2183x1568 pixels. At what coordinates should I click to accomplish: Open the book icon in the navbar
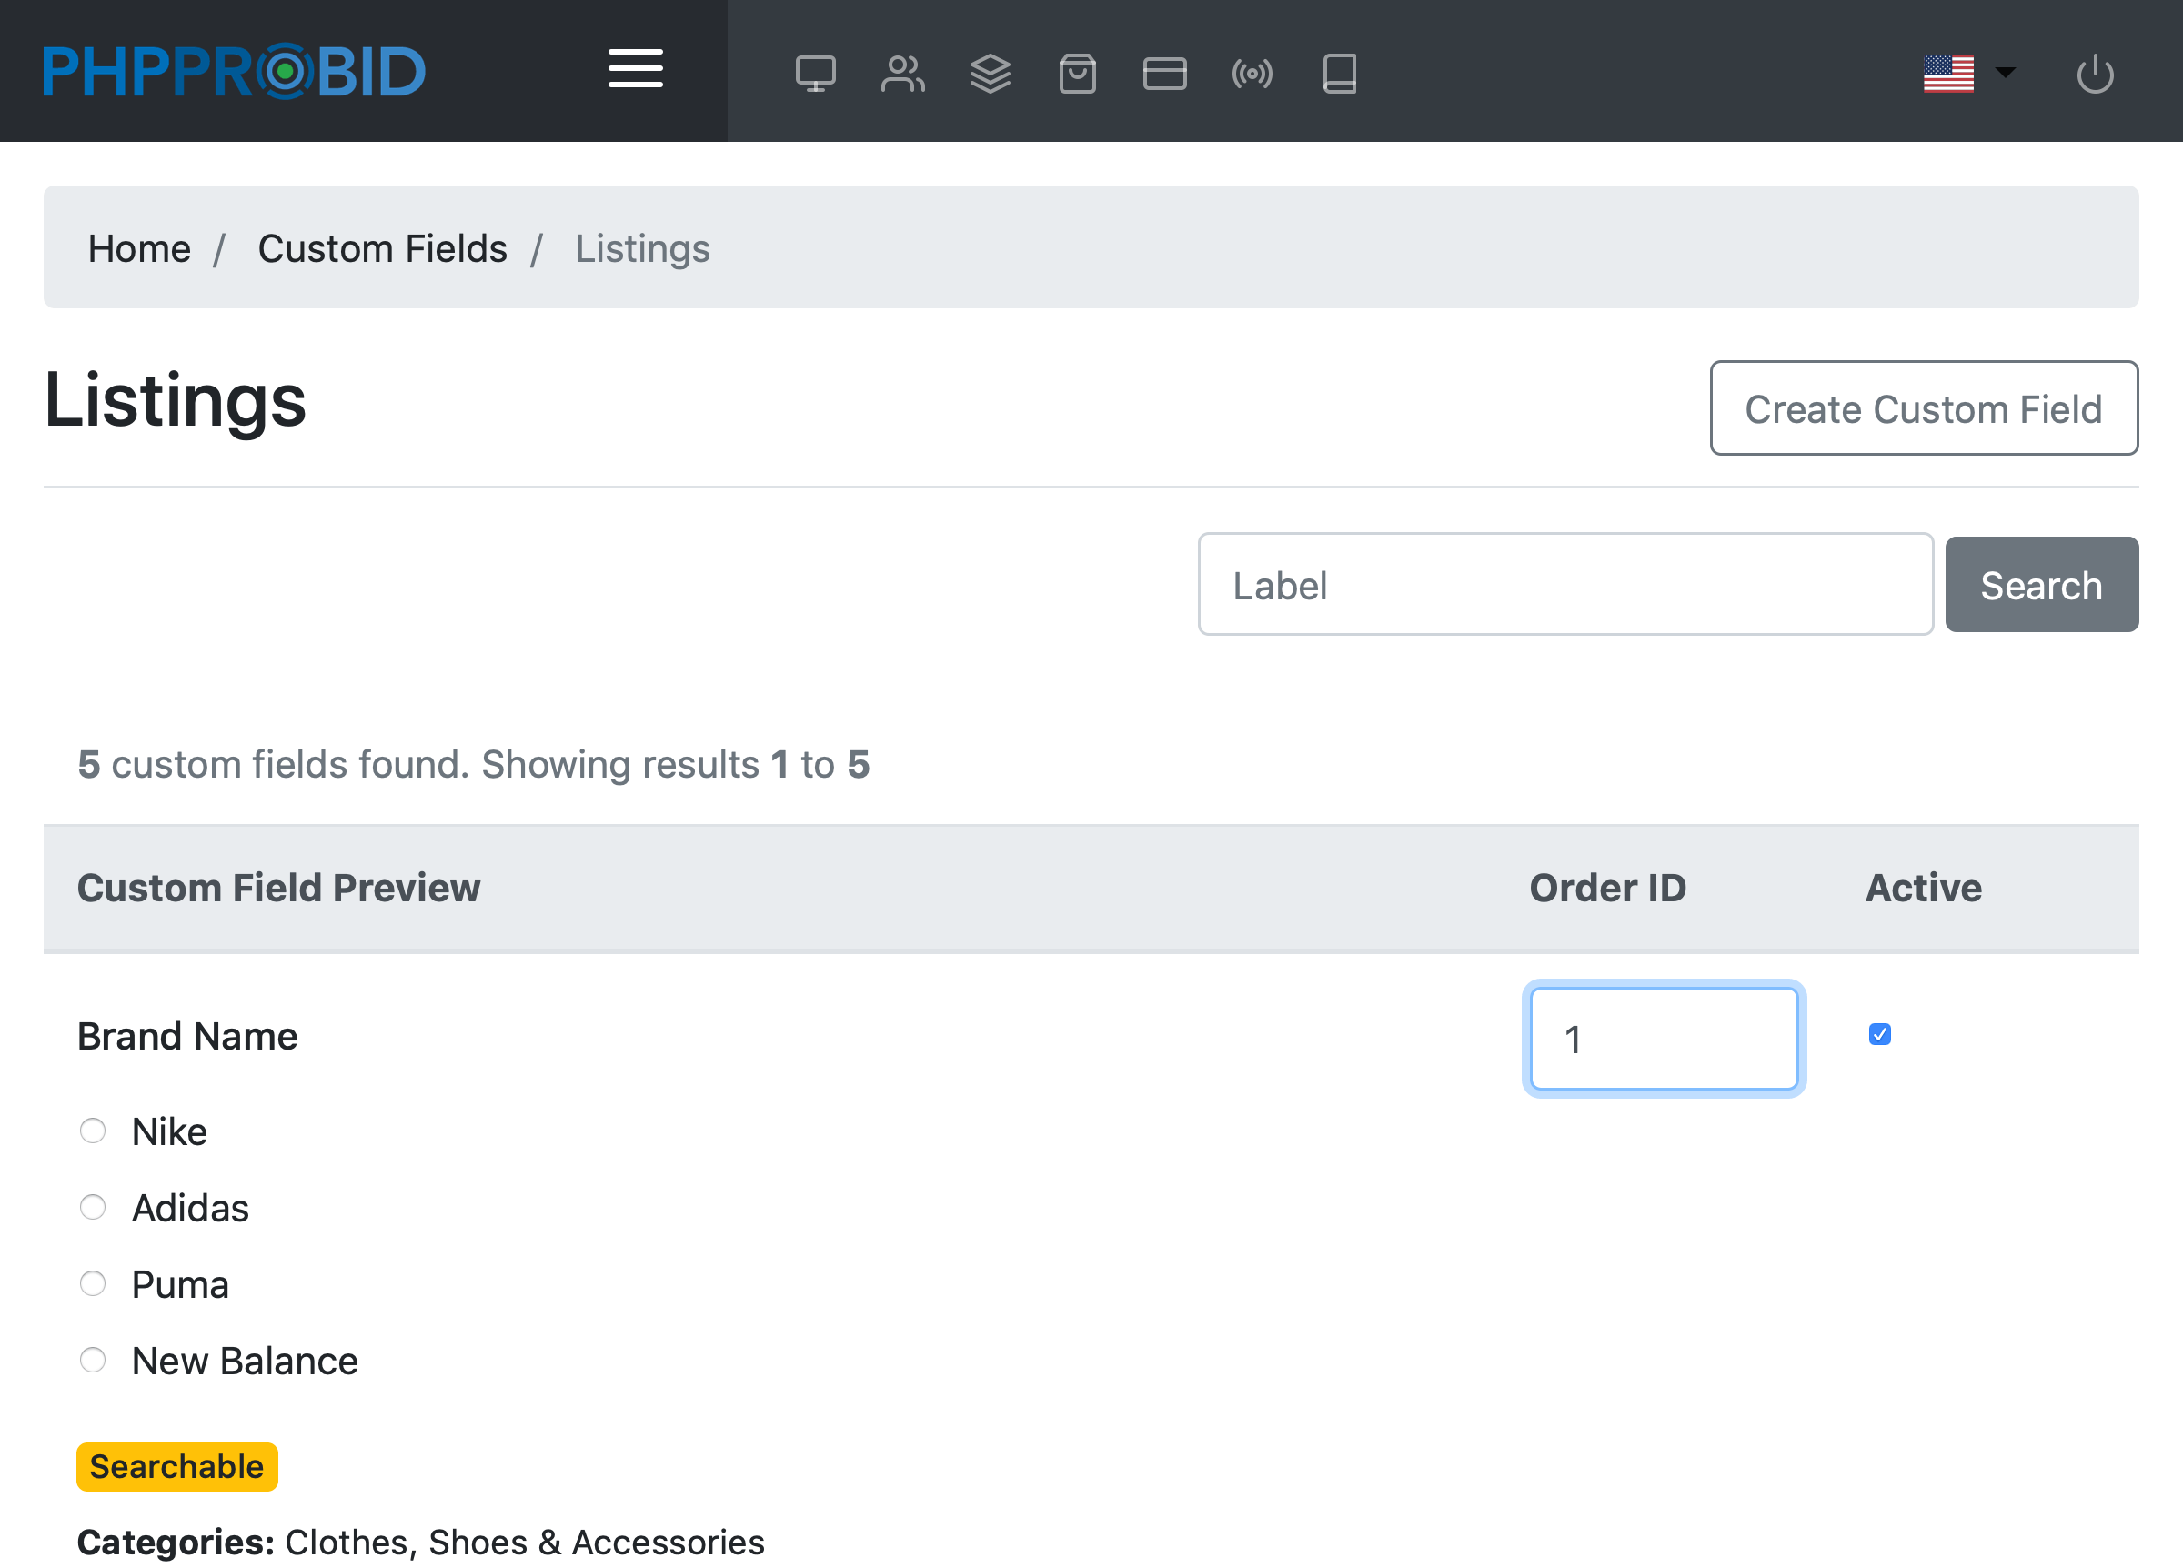tap(1339, 73)
